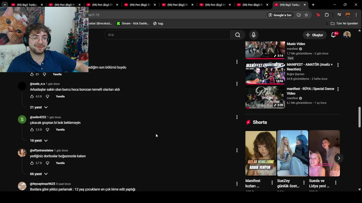Viewport: 362px width, 203px height.
Task: Open the tab search dropdown arrow
Action: pyautogui.click(x=5, y=5)
